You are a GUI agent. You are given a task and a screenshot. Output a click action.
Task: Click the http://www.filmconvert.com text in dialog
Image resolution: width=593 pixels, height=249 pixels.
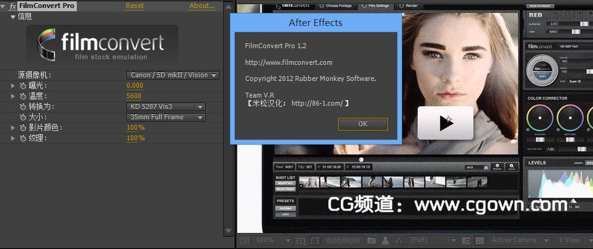pos(289,62)
